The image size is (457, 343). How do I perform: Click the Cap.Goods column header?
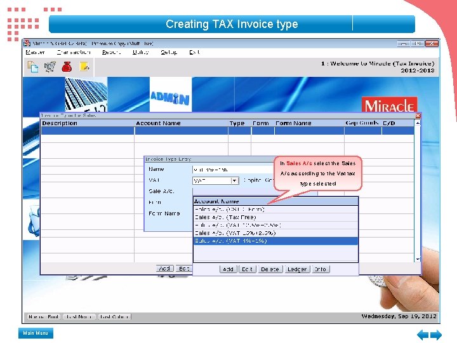362,123
